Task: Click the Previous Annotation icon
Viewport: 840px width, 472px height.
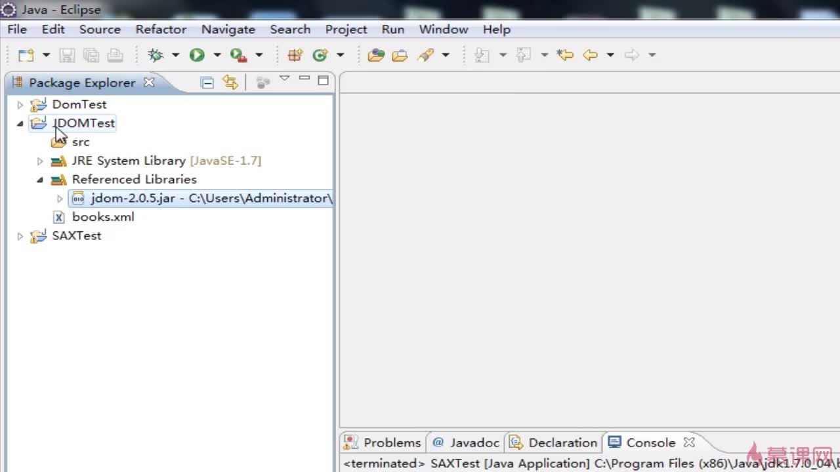Action: click(x=524, y=55)
